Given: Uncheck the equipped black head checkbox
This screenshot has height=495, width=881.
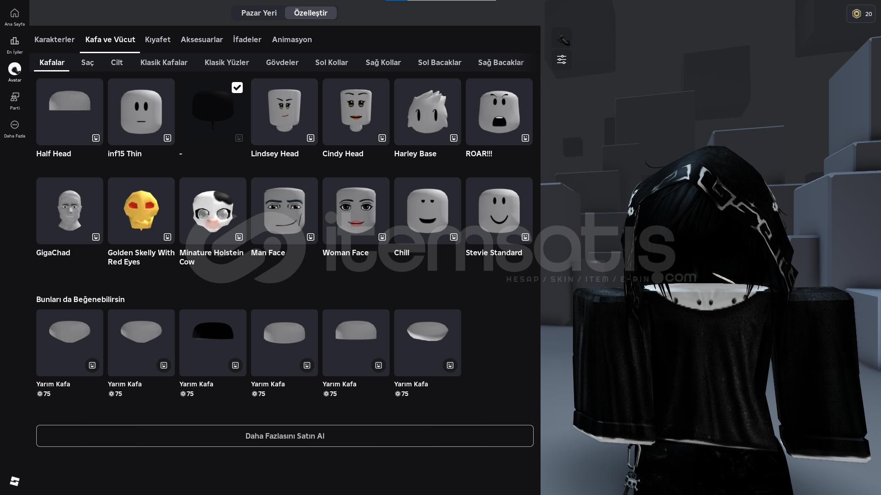Looking at the screenshot, I should (x=237, y=88).
